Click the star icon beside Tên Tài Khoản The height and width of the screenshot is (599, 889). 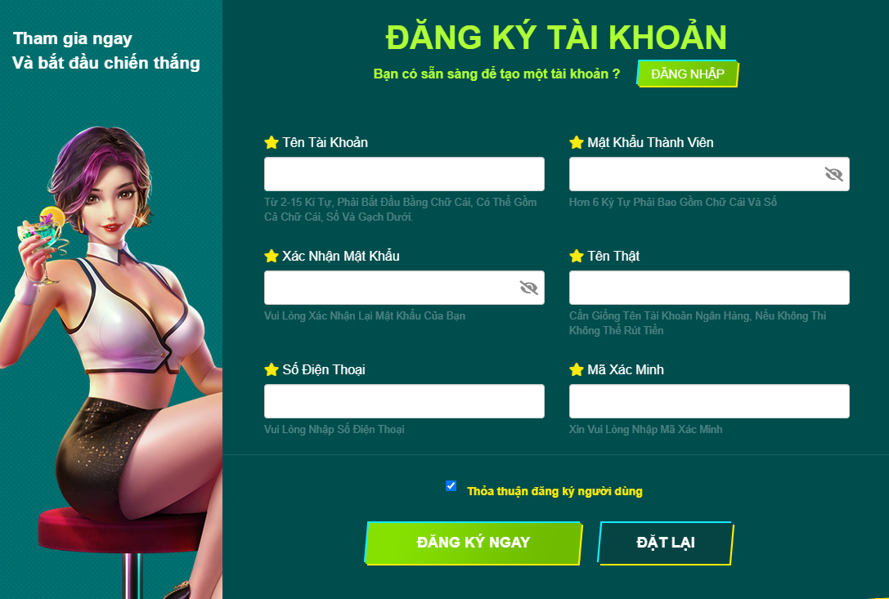272,142
